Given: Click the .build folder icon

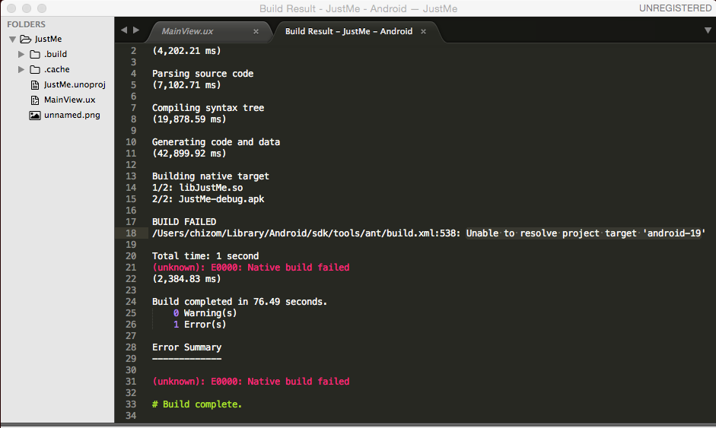Looking at the screenshot, I should 35,55.
